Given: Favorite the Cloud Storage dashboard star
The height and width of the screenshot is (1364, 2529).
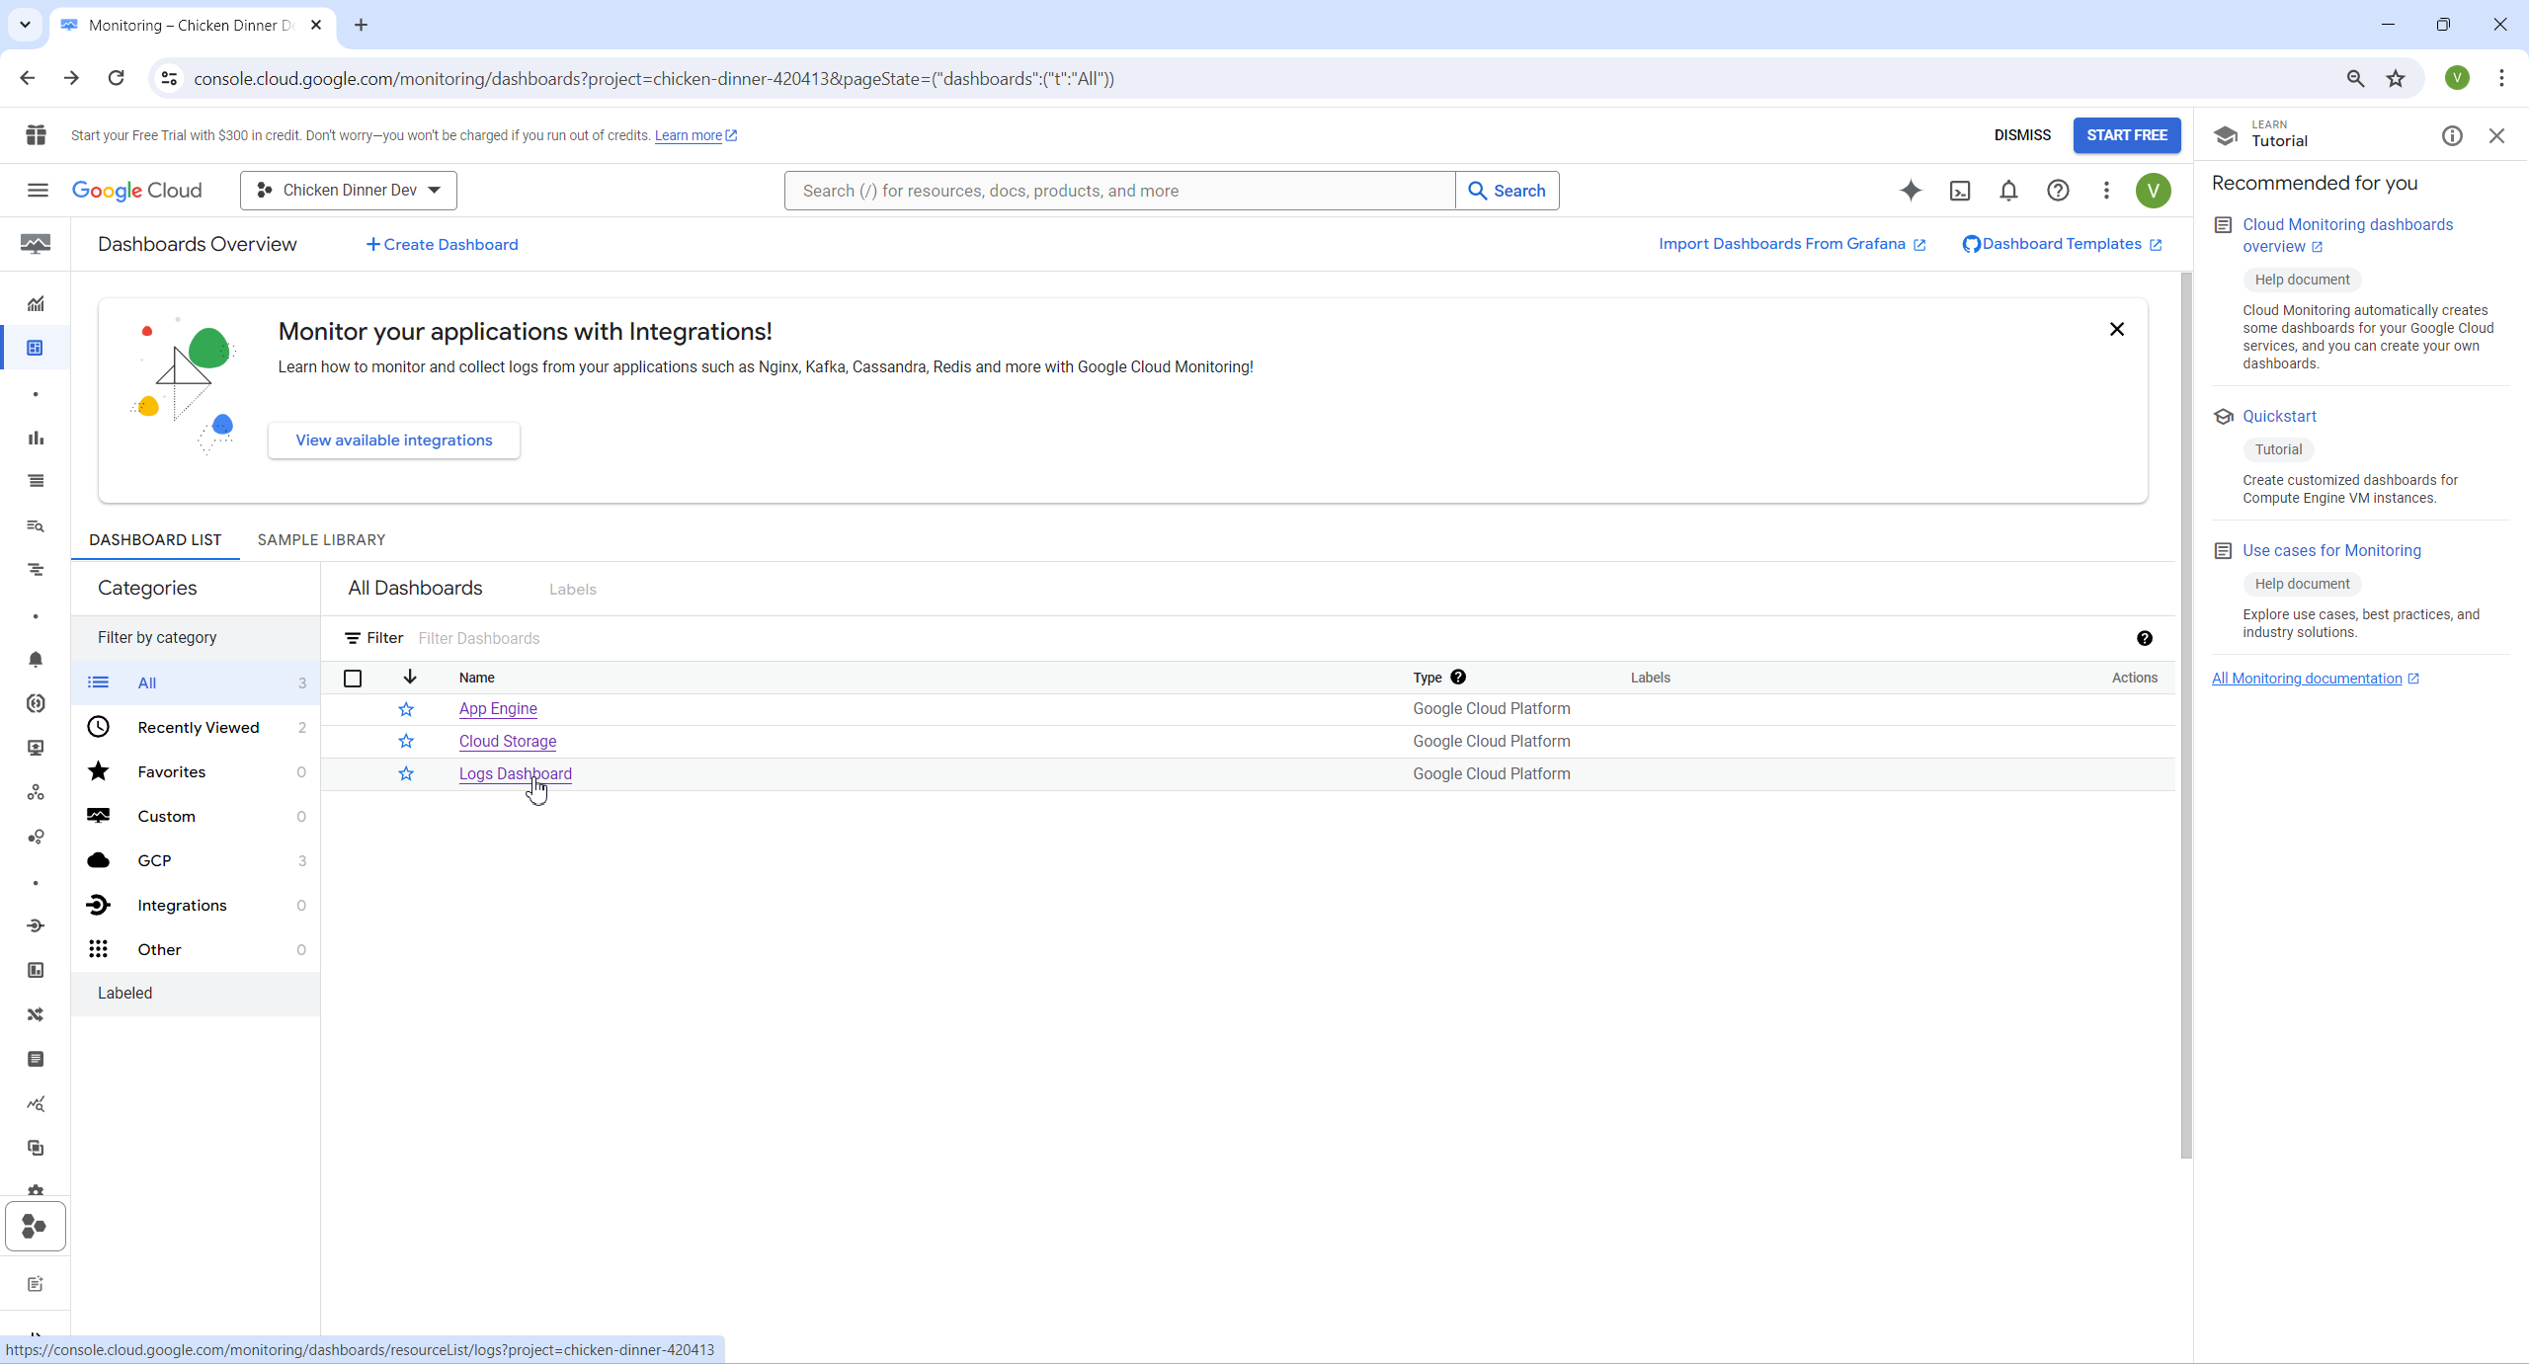Looking at the screenshot, I should (x=406, y=742).
